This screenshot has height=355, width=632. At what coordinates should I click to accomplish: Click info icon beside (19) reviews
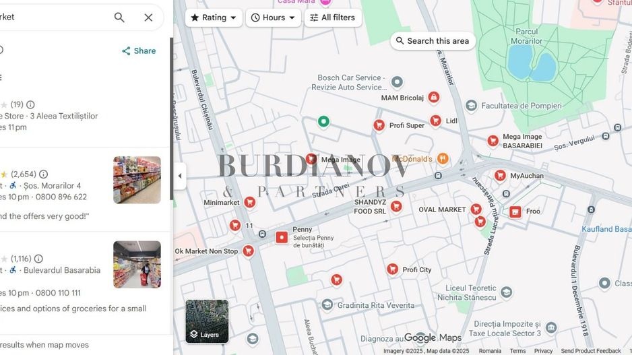30,105
